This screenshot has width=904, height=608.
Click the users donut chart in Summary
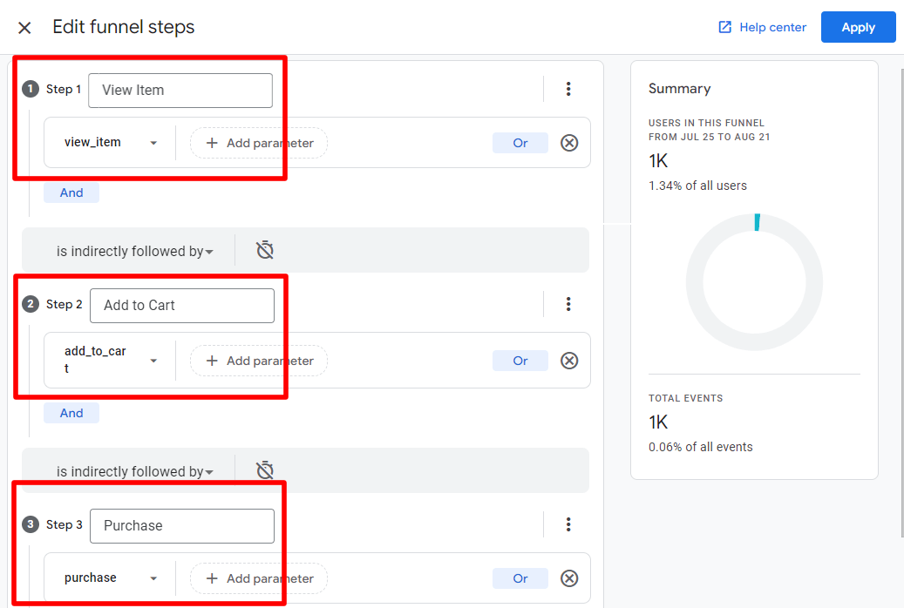tap(754, 281)
